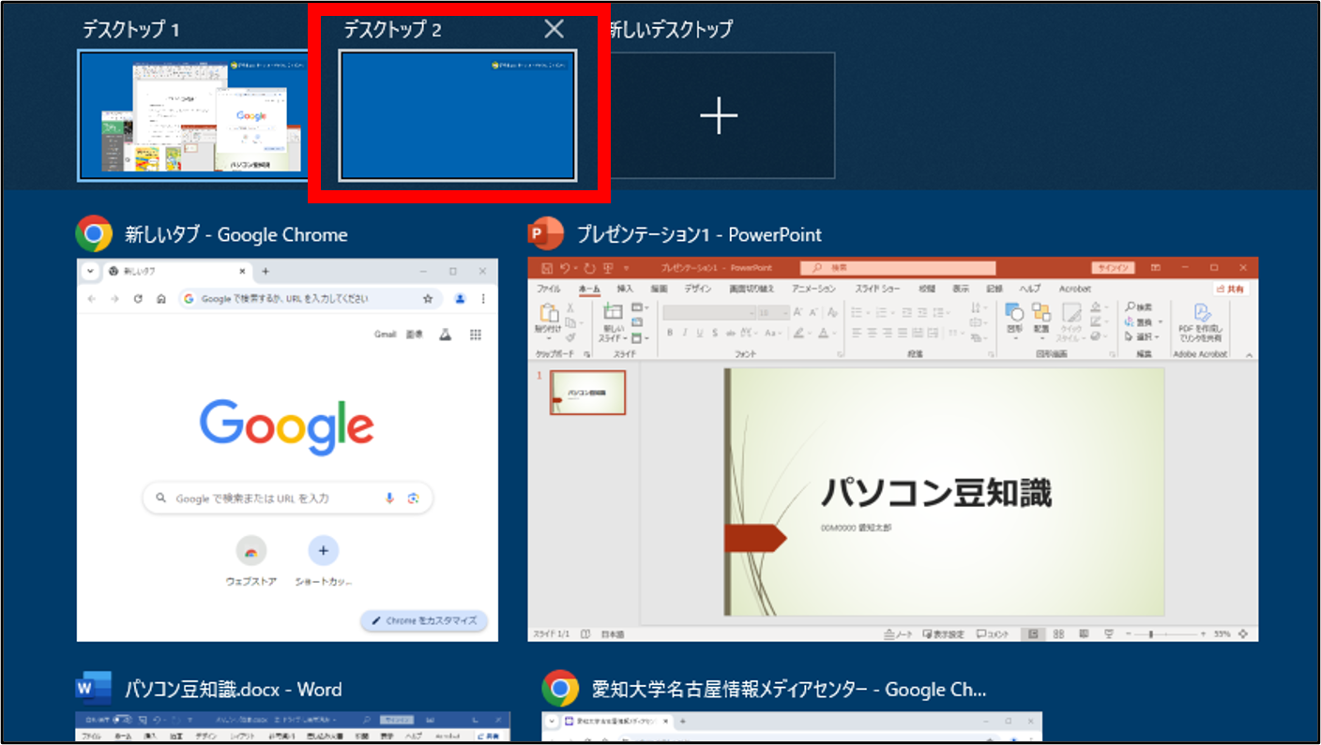This screenshot has width=1321, height=745.
Task: Select the デスクトップ 2 thumbnail
Action: [x=457, y=115]
